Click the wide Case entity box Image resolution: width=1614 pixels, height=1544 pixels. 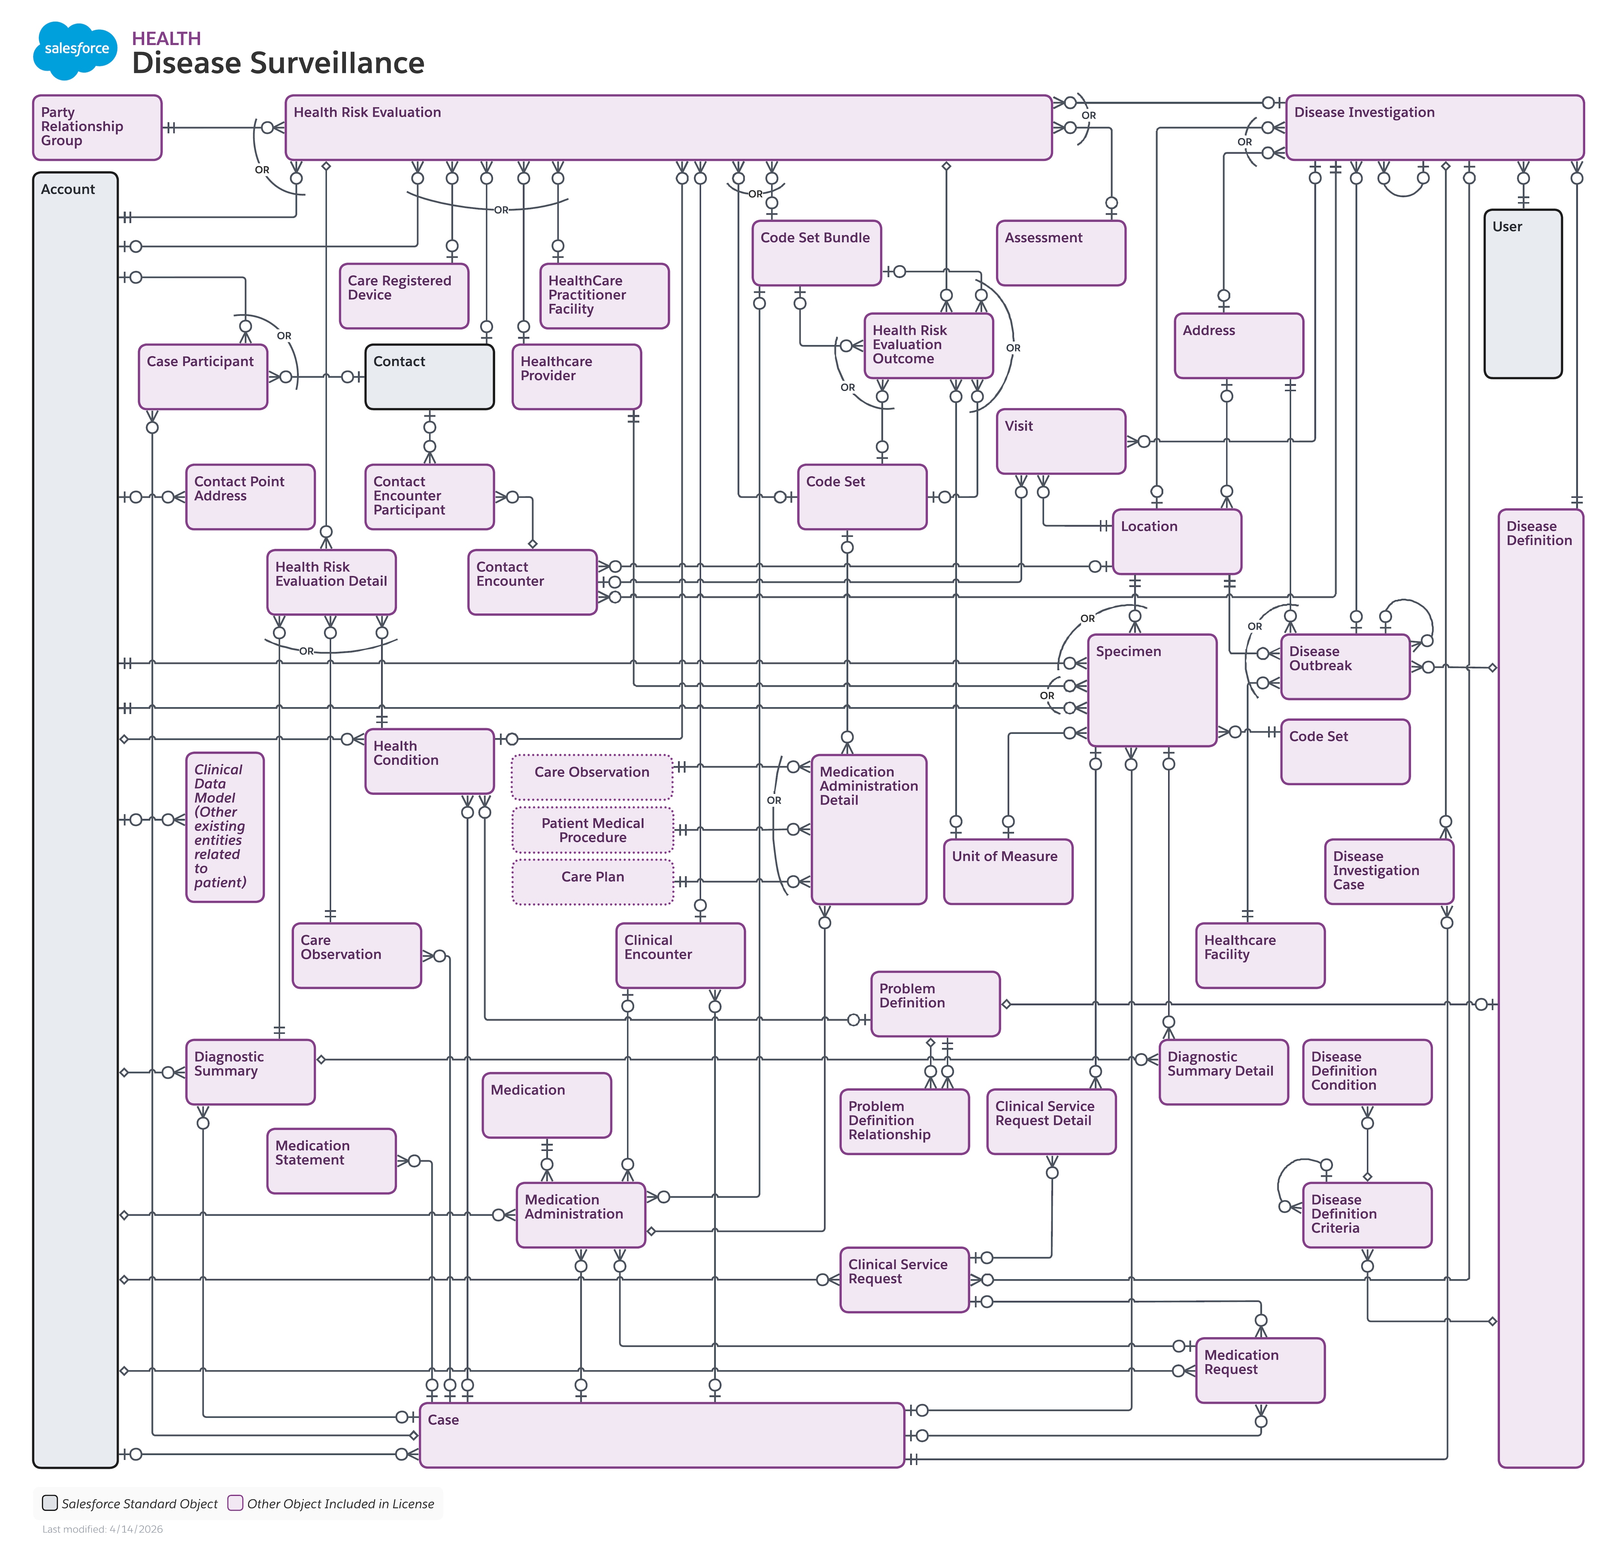pos(662,1435)
